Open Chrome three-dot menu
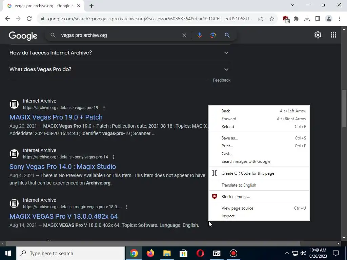The height and width of the screenshot is (260, 347). tap(340, 19)
